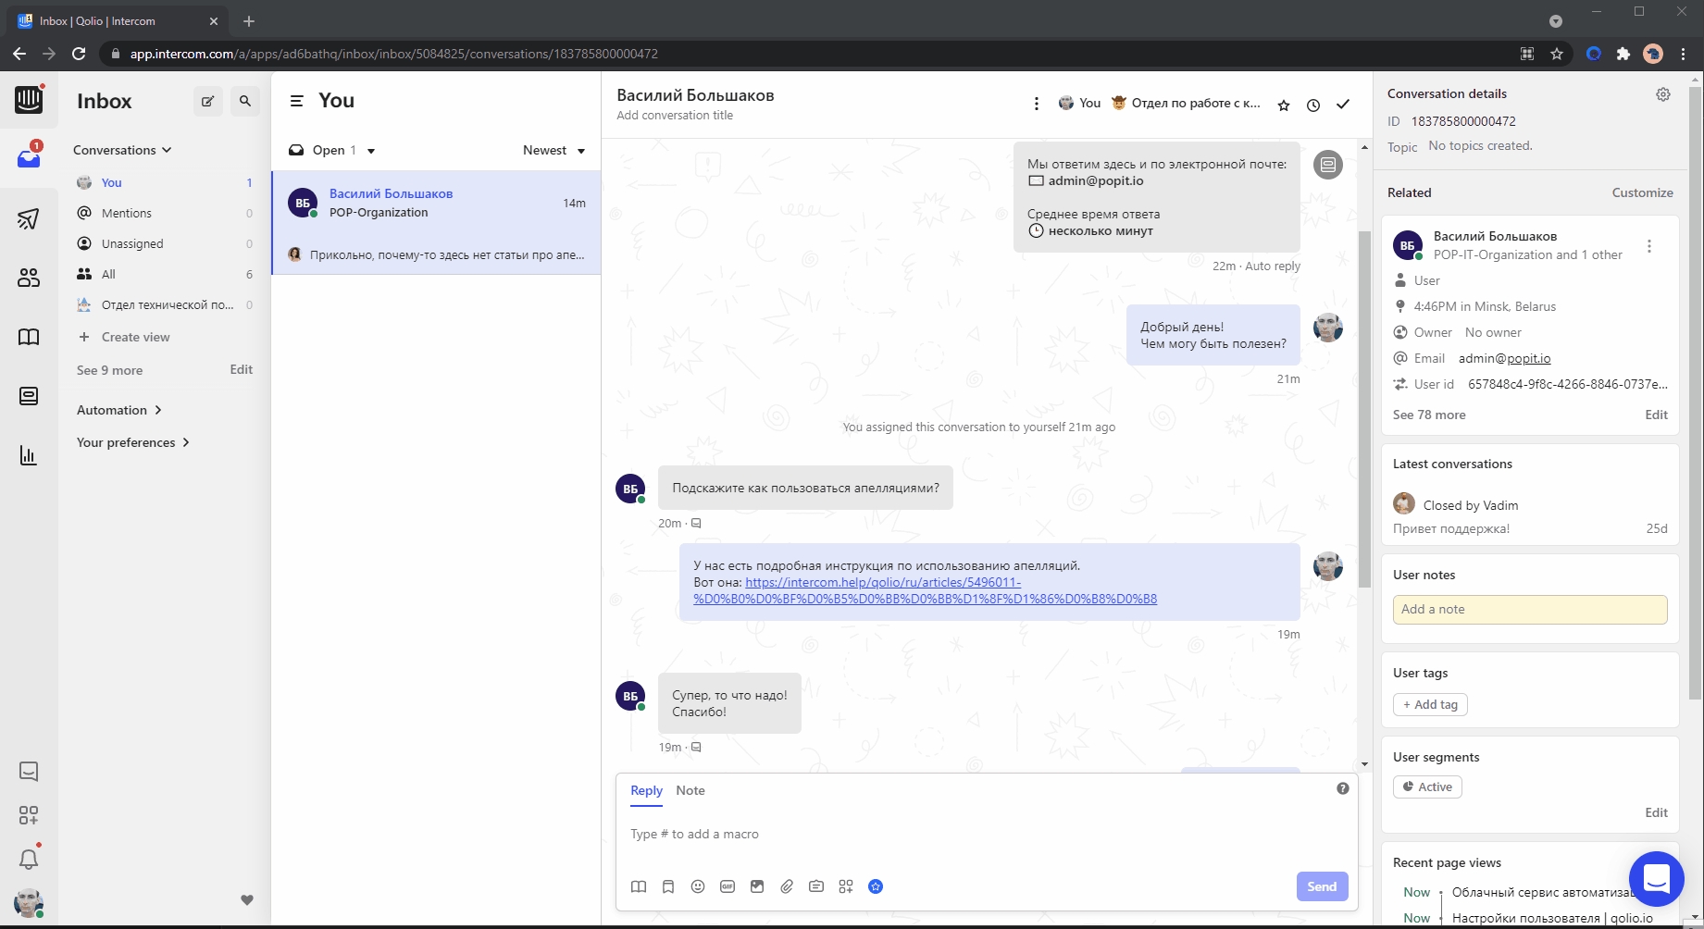Viewport: 1704px width, 929px height.
Task: Attach a file using the paperclip icon
Action: 787,886
